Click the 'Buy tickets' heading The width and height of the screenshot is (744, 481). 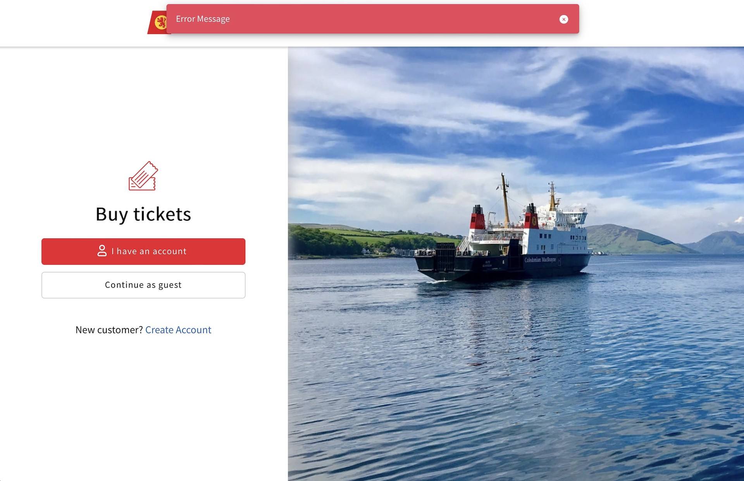143,214
